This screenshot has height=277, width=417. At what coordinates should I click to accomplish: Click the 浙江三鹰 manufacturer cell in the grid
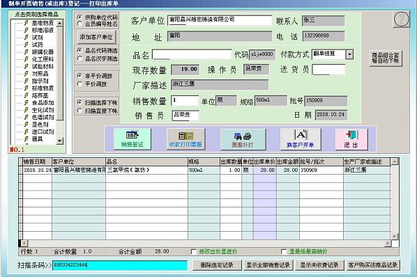click(367, 170)
